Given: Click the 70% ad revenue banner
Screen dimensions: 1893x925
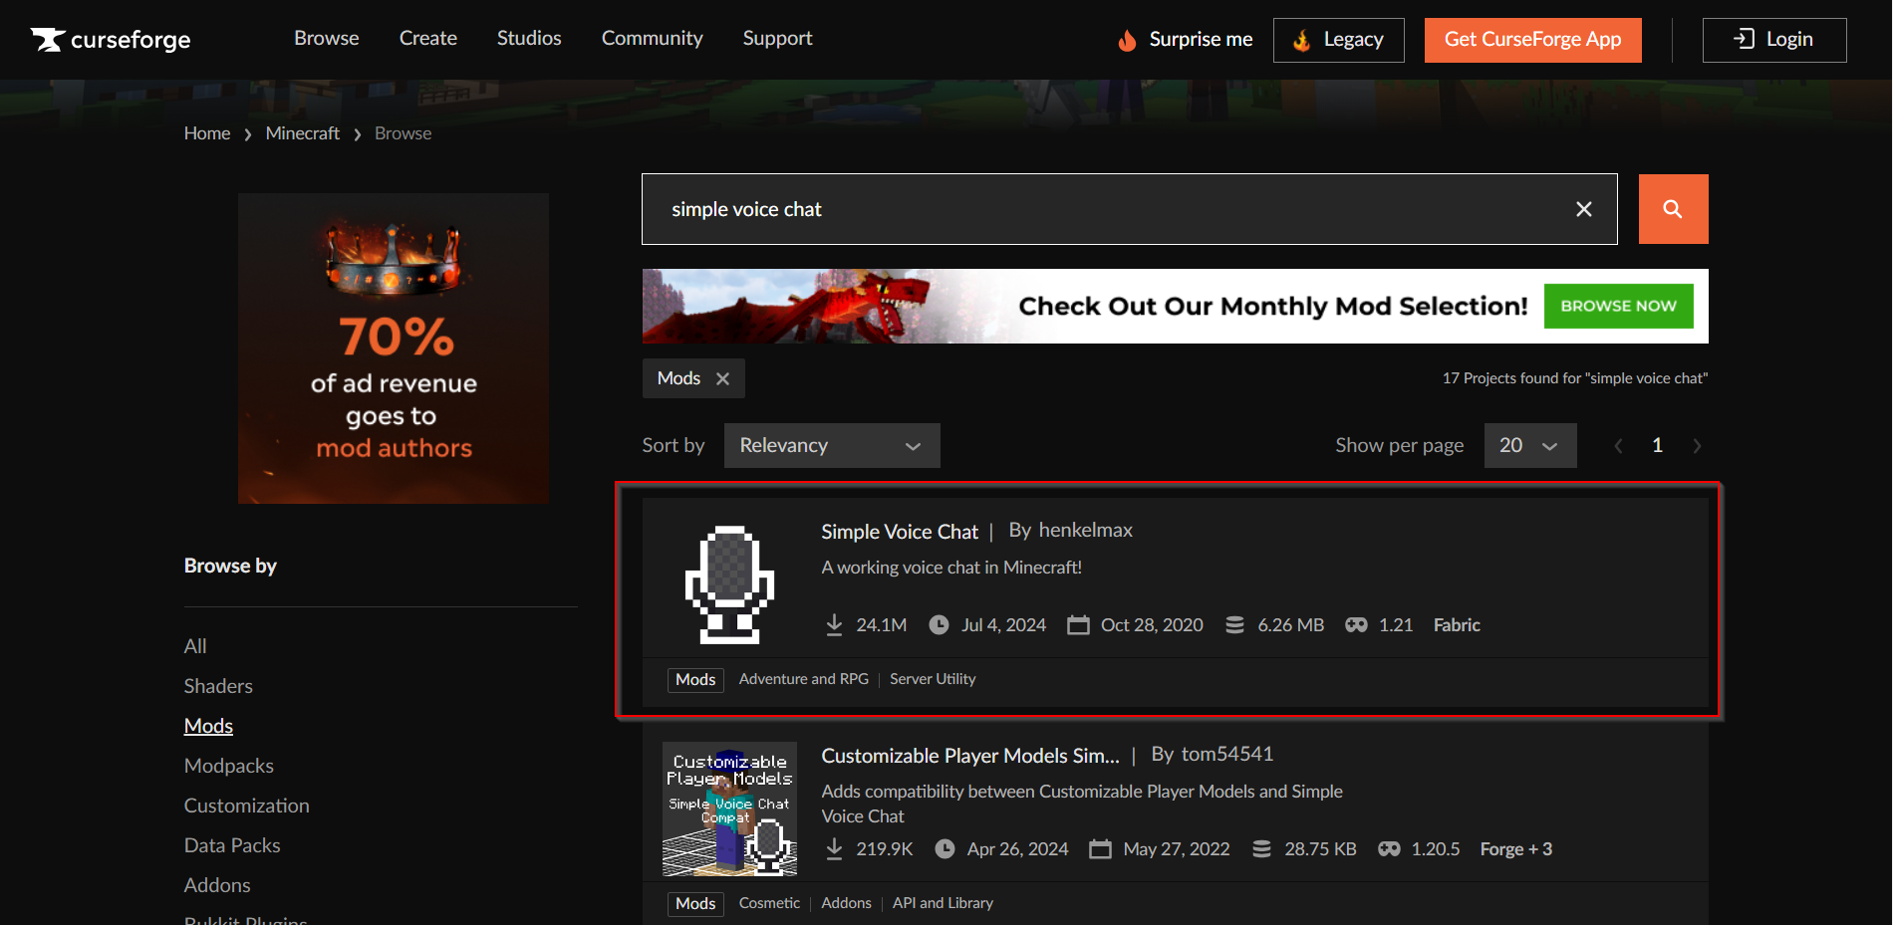Looking at the screenshot, I should [394, 348].
